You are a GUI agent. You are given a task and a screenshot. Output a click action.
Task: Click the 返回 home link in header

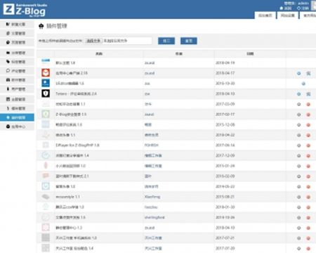[x=286, y=8]
